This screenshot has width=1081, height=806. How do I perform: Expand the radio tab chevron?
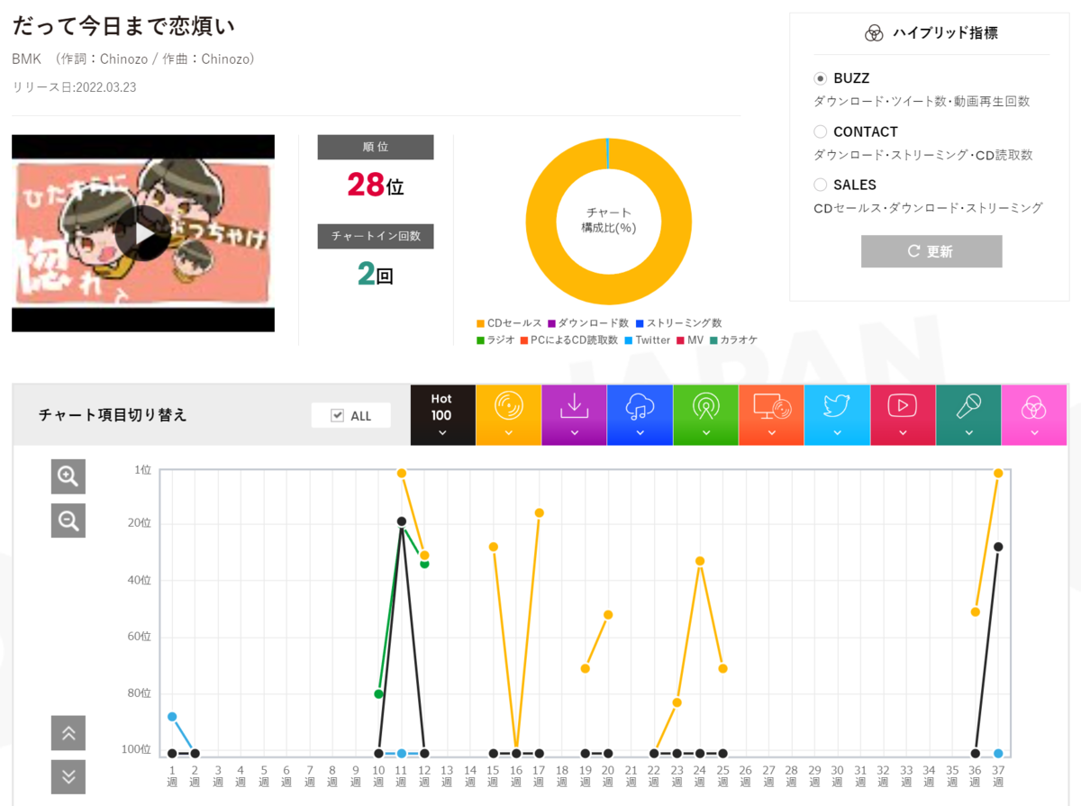pos(705,433)
